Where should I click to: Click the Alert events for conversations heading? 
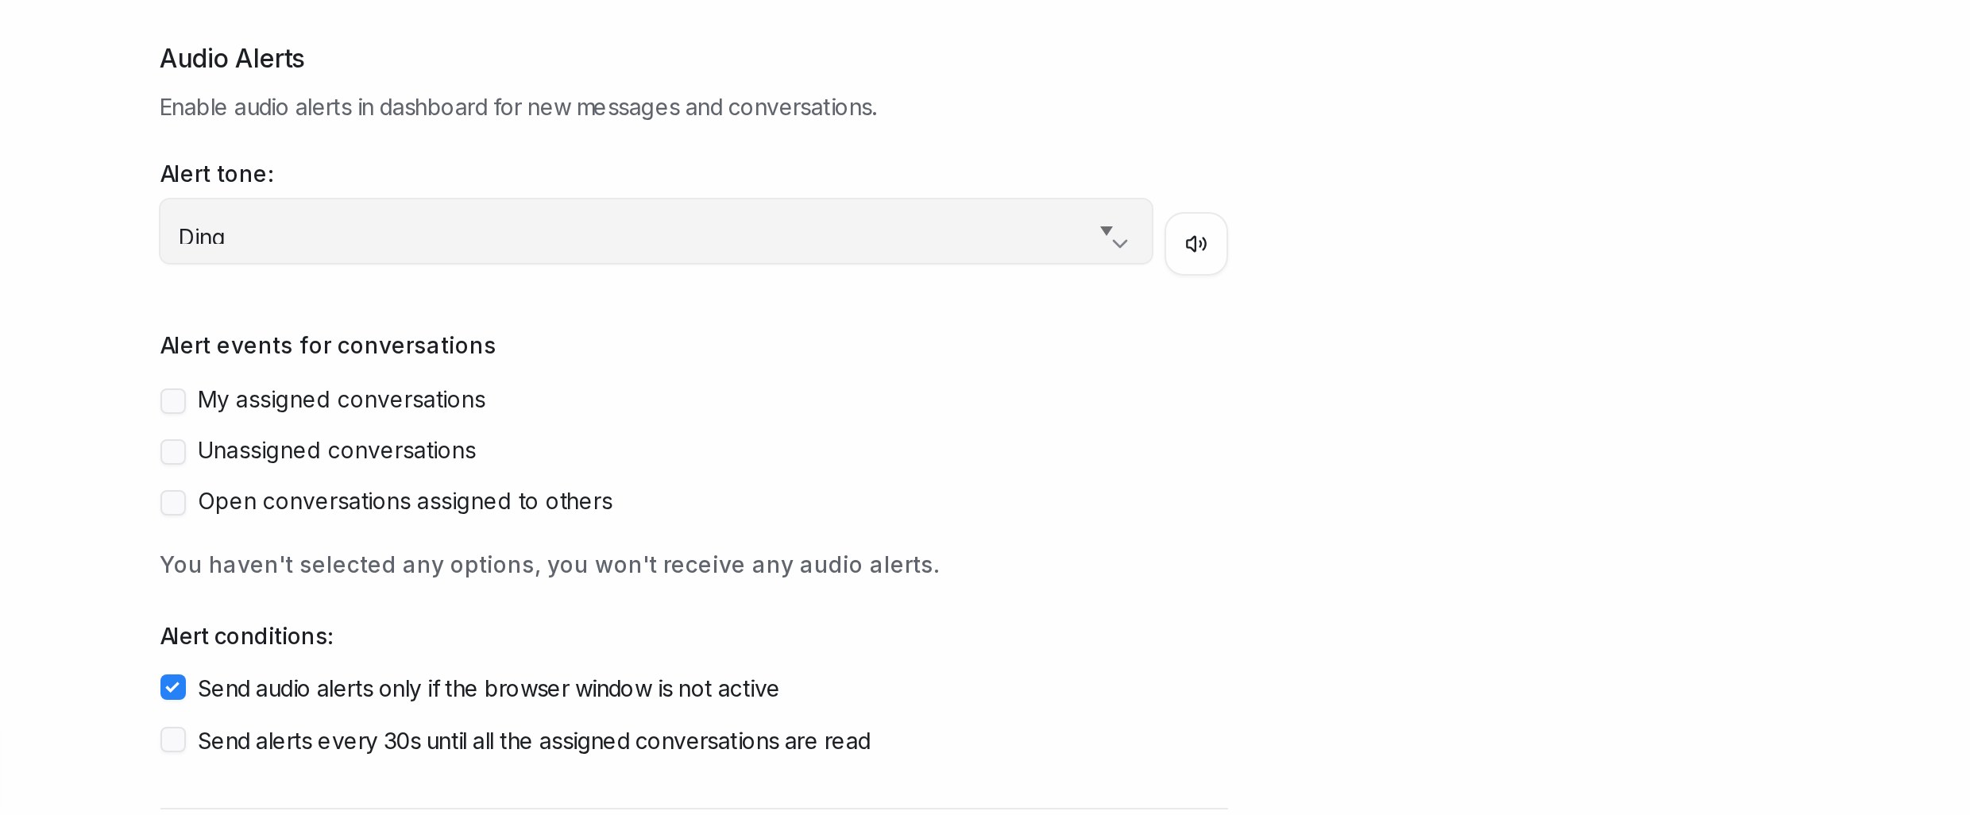coord(327,346)
